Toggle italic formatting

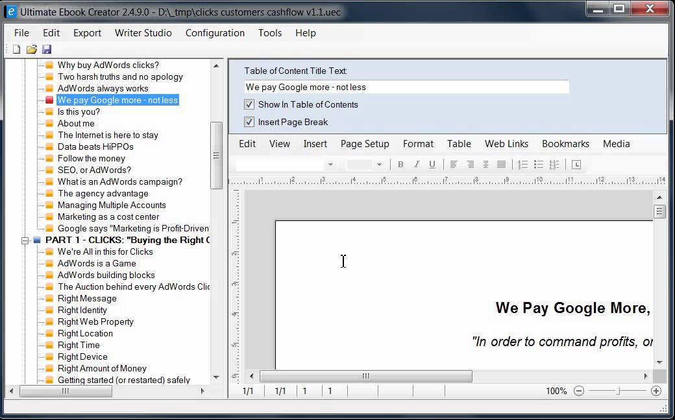point(416,164)
